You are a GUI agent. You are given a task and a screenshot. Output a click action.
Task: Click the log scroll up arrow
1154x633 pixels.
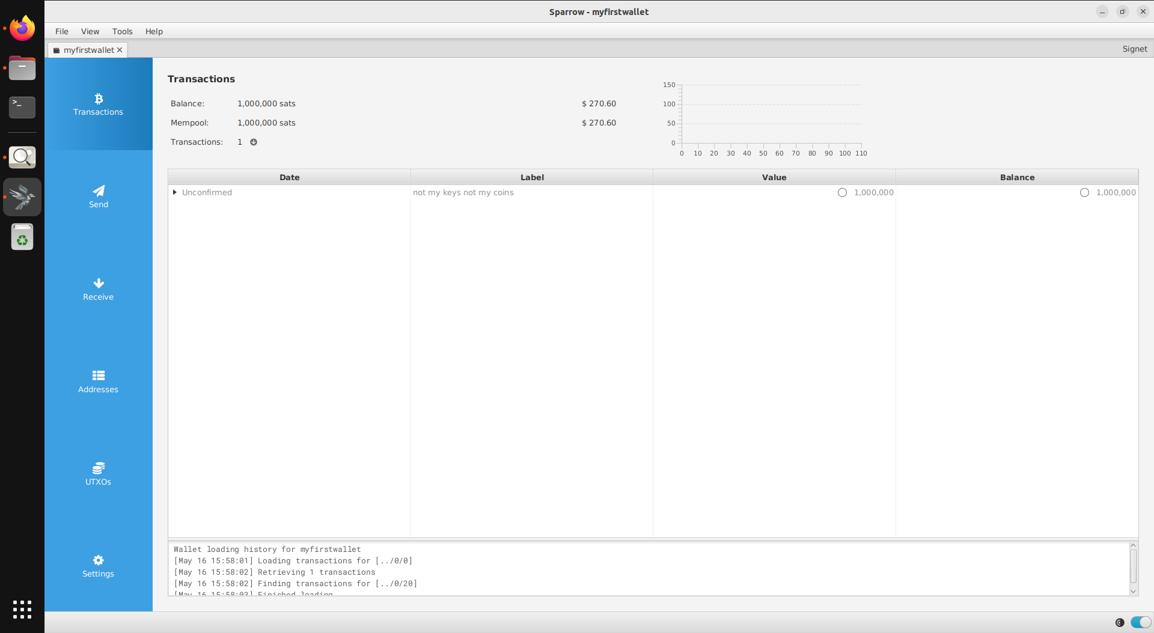click(1134, 545)
